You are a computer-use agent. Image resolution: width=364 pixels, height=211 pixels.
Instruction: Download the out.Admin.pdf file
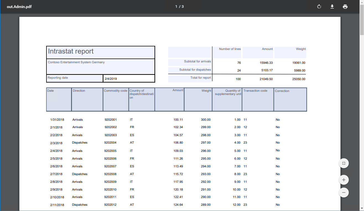(332, 6)
